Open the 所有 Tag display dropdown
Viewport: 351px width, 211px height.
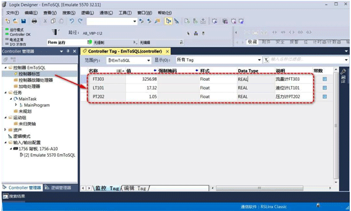click(219, 60)
